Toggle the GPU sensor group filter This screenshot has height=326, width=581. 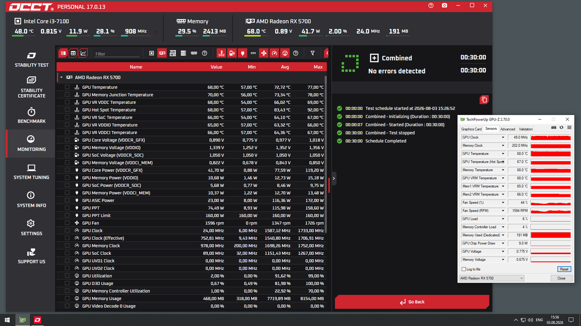(x=162, y=53)
